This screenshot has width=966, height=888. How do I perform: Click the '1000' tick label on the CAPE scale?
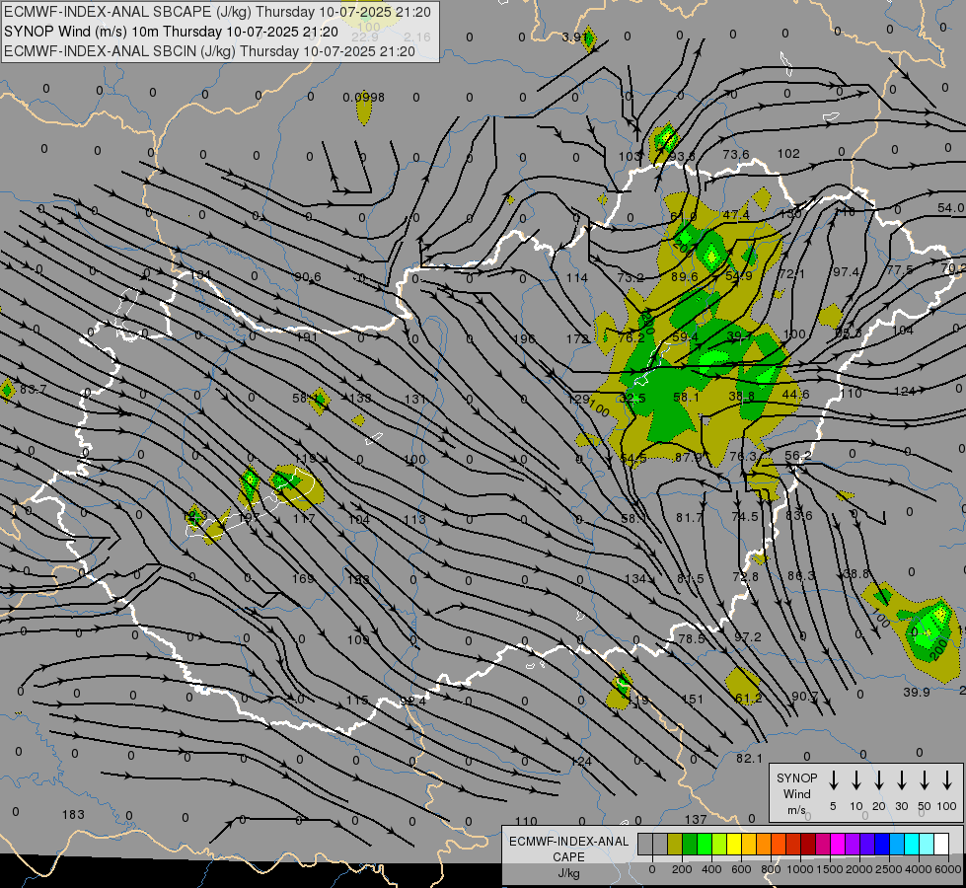click(799, 869)
